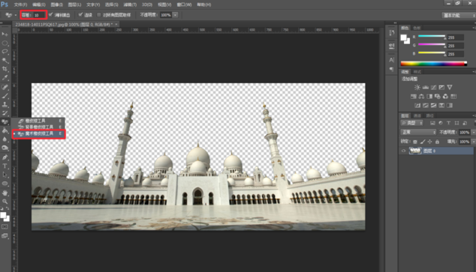Viewport: 476px width, 272px height.
Task: Add a Vibrance adjustment
Action: click(x=450, y=87)
